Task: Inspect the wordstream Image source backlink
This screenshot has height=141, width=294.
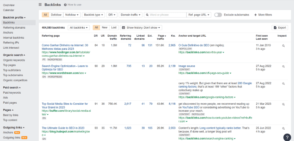Action: tap(283, 66)
